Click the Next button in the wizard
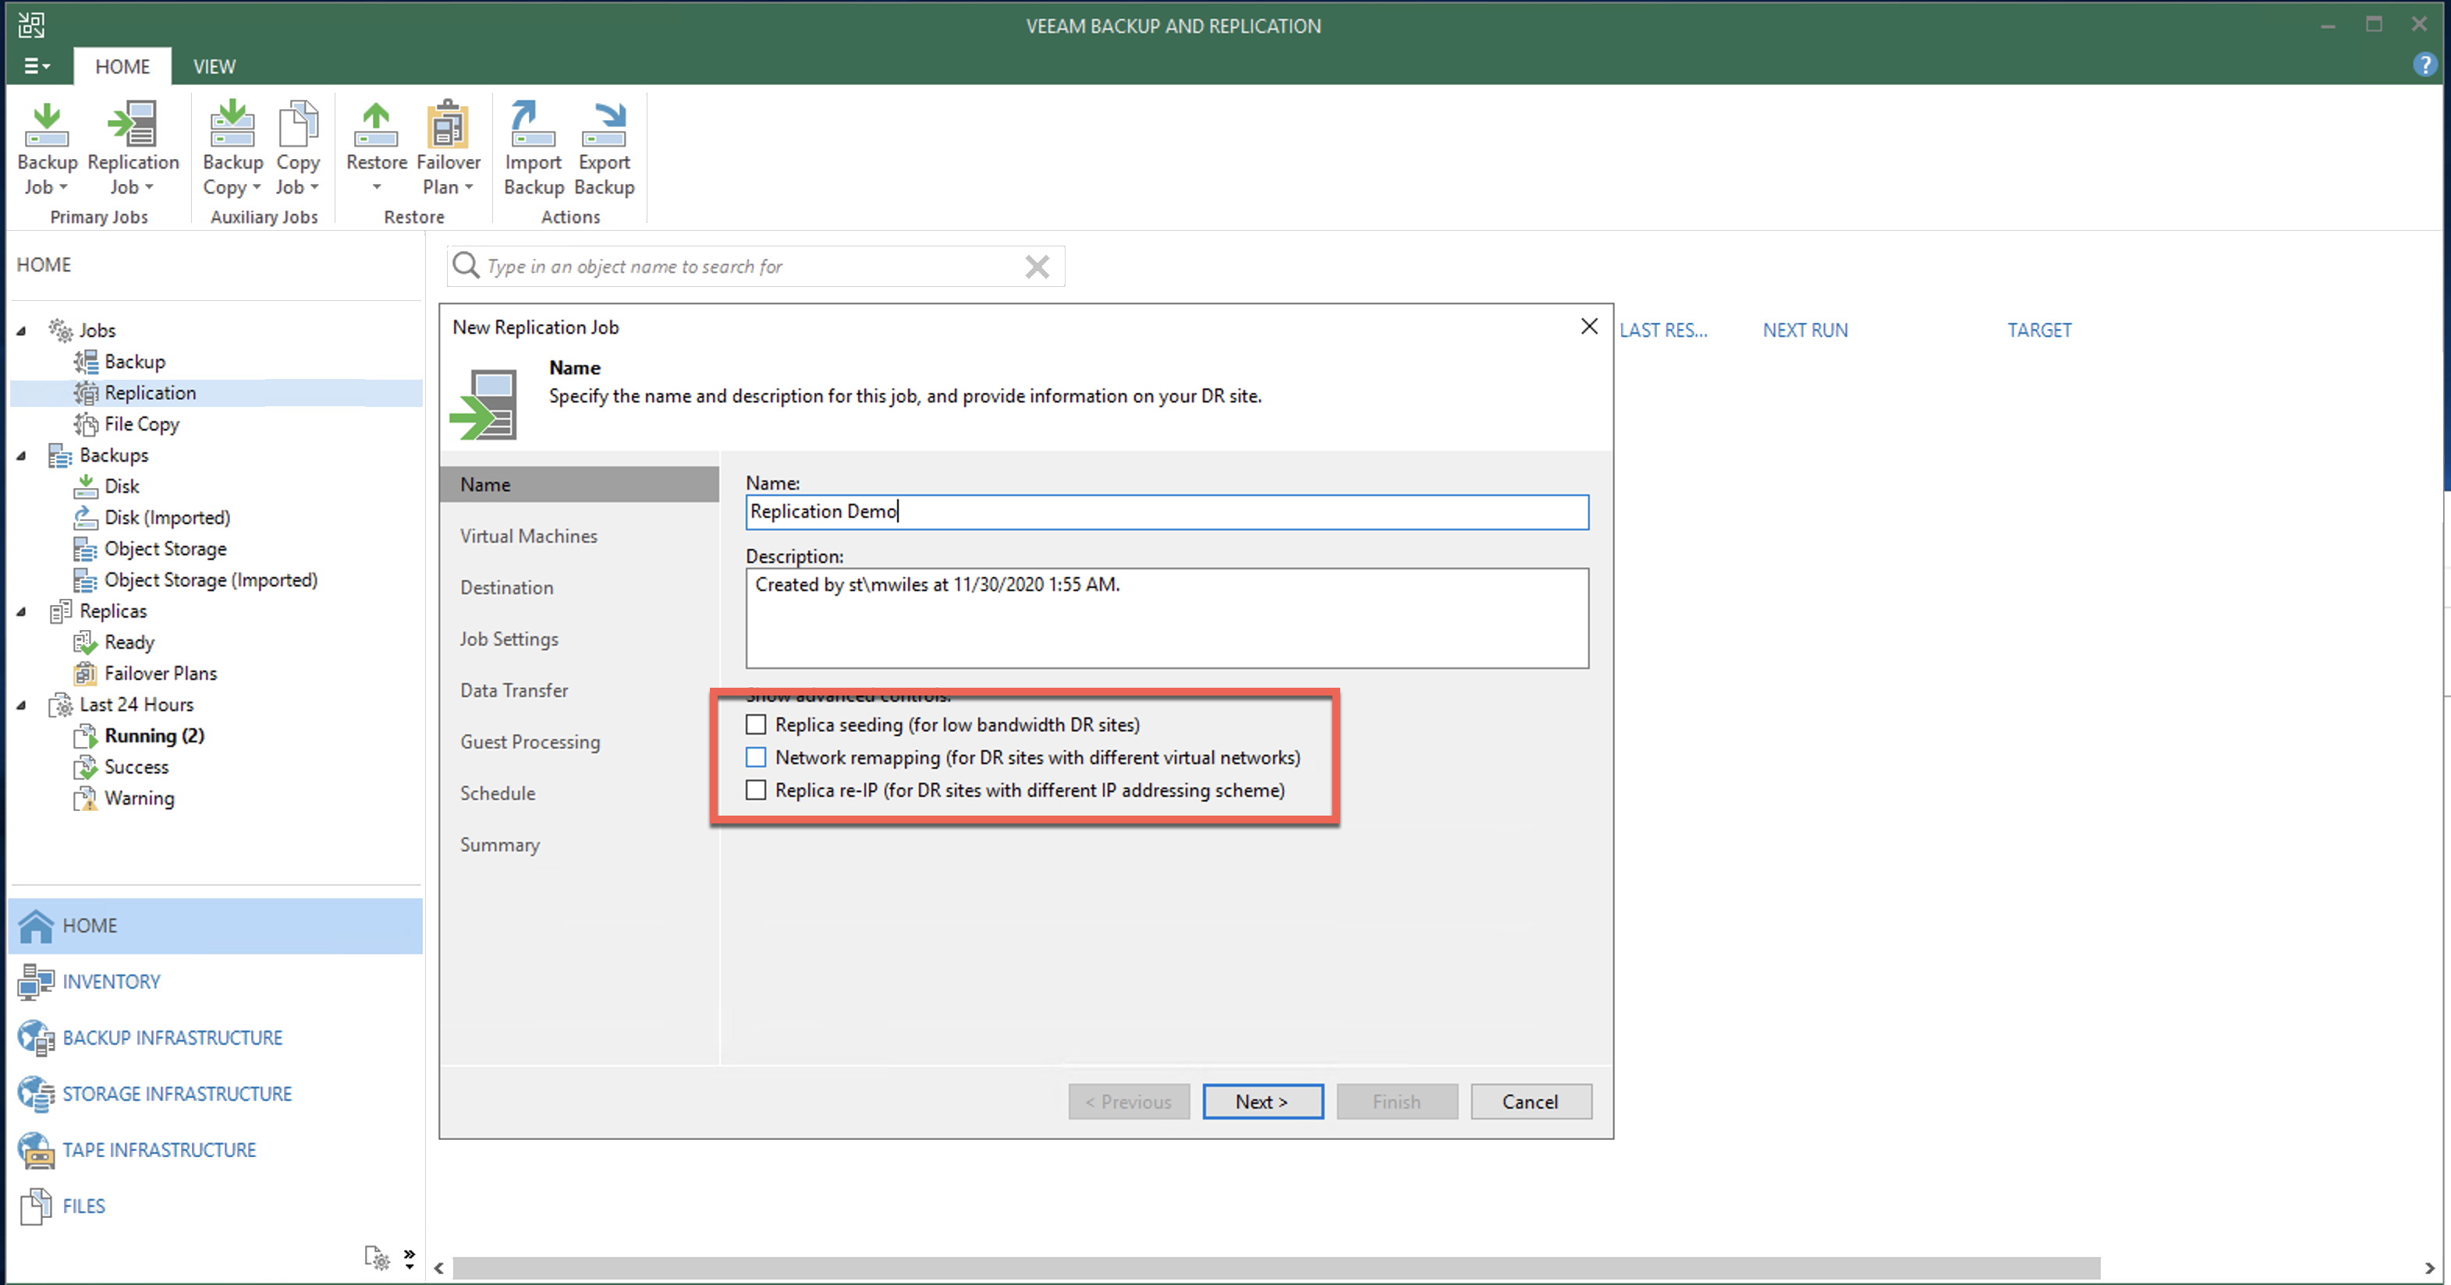Viewport: 2451px width, 1285px height. click(1261, 1102)
